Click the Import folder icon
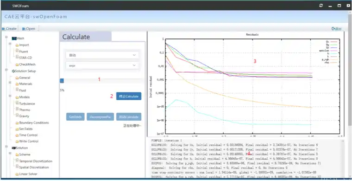Viewport: 352px width, 181px height. [x=17, y=45]
